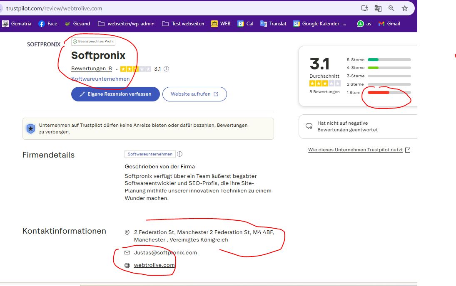Click the 'Geschrieben von der Firma' text

(x=159, y=167)
